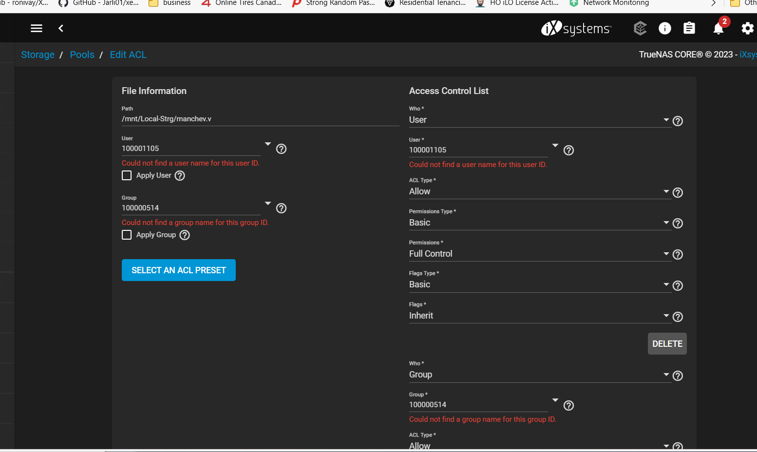The width and height of the screenshot is (757, 452).
Task: Open the alerts bell notifications
Action: point(719,28)
